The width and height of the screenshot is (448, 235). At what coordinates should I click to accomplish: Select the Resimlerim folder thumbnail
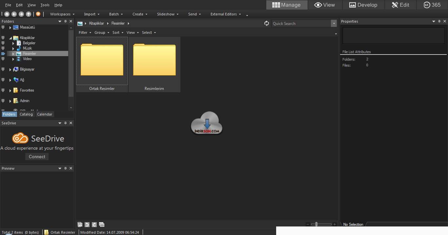pyautogui.click(x=154, y=64)
